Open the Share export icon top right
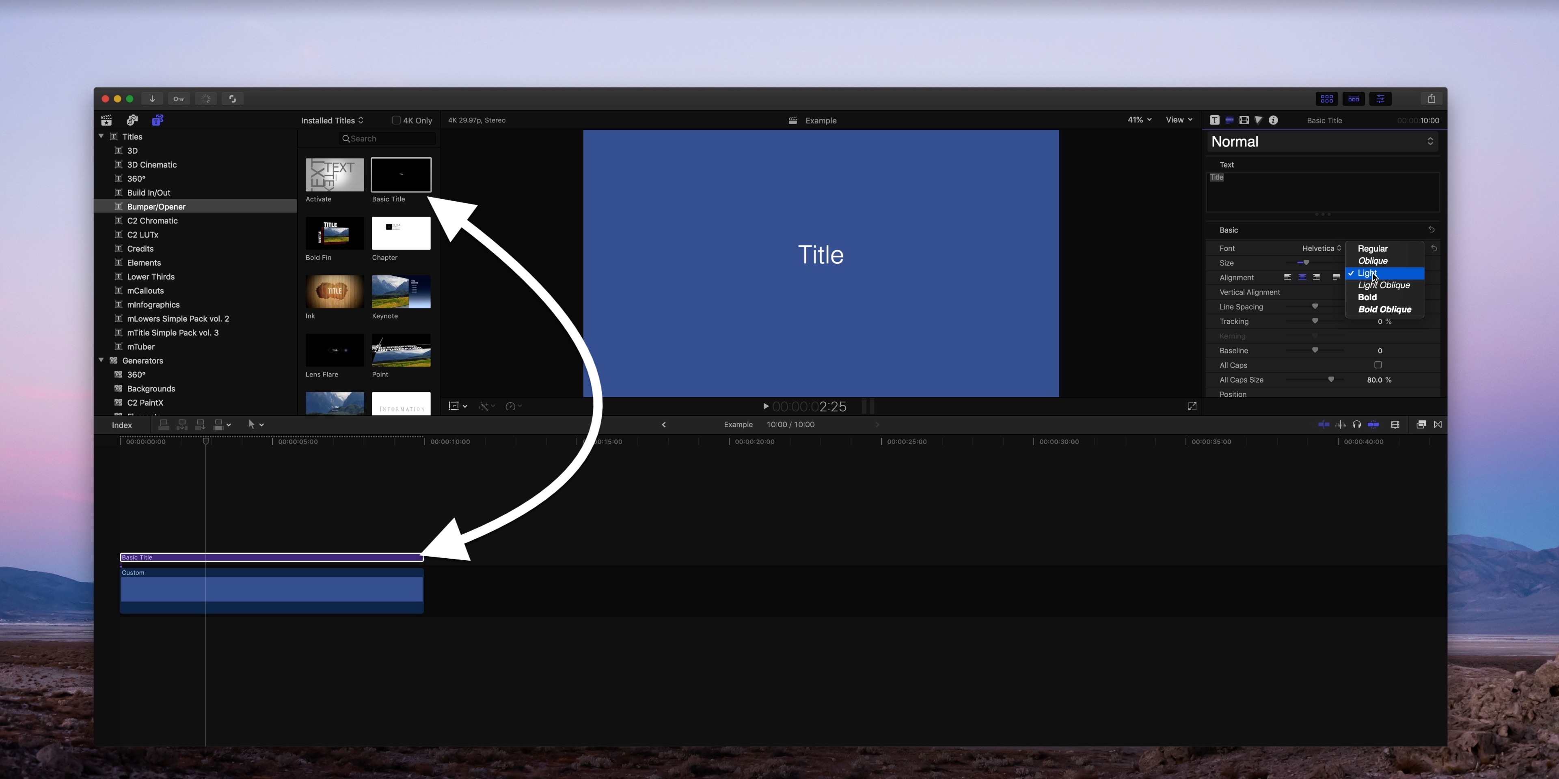The height and width of the screenshot is (779, 1559). click(1431, 98)
